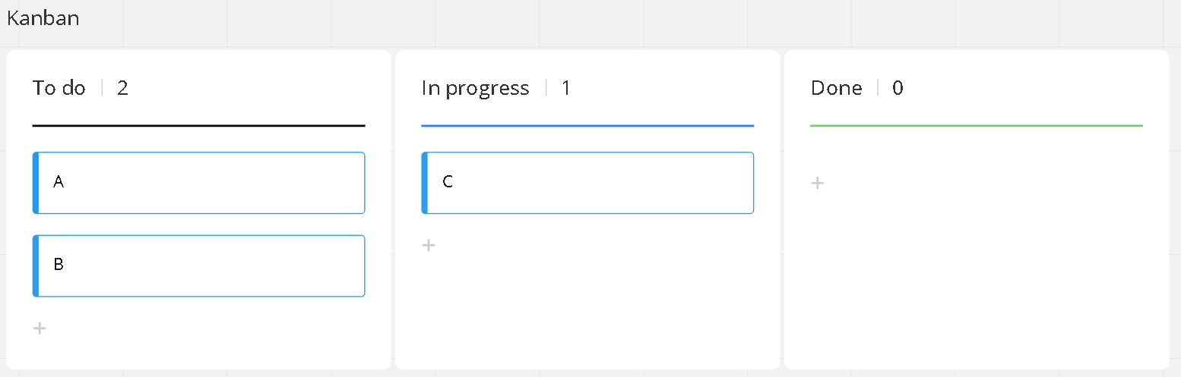This screenshot has width=1181, height=377.
Task: Add a card below card C
Action: pos(429,245)
